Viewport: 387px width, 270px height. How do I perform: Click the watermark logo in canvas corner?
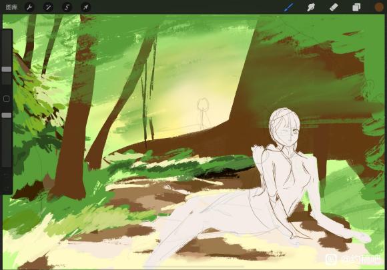coord(331,259)
